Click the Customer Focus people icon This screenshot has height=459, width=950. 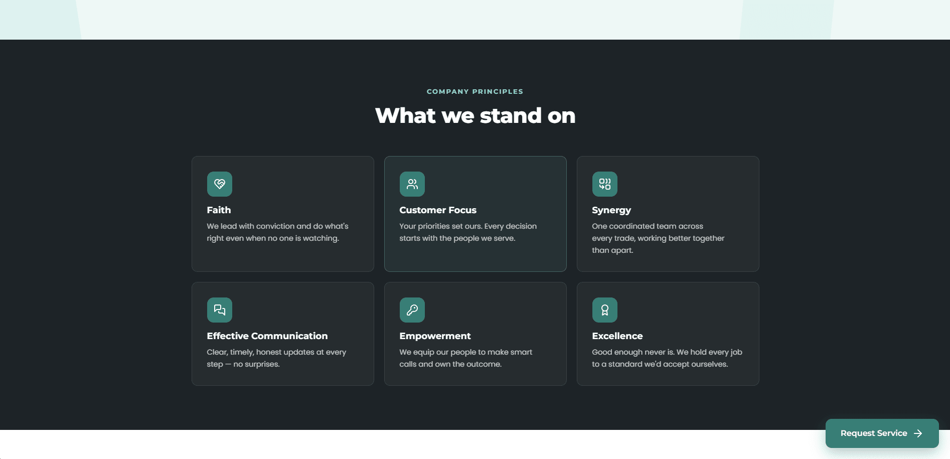pos(412,184)
